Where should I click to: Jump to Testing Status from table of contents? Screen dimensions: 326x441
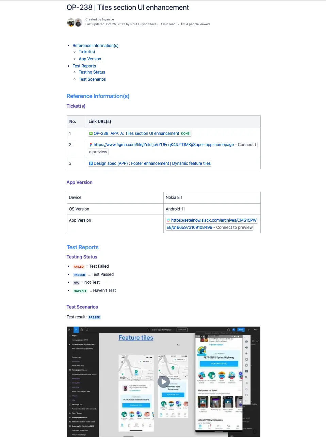[92, 72]
